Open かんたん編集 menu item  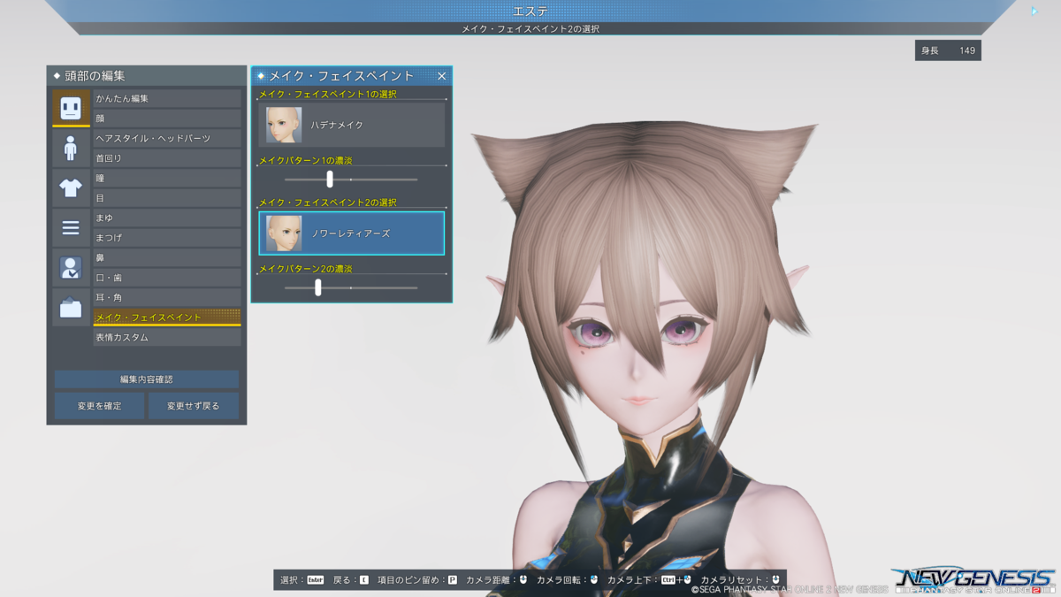click(x=167, y=98)
